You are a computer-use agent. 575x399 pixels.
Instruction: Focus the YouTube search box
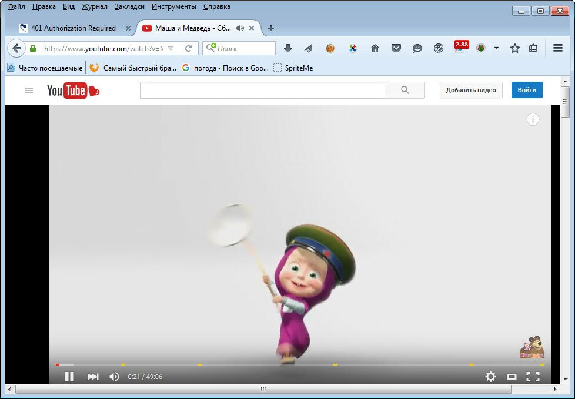coord(263,90)
